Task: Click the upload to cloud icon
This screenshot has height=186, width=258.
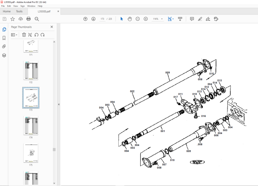Action: [x=21, y=19]
